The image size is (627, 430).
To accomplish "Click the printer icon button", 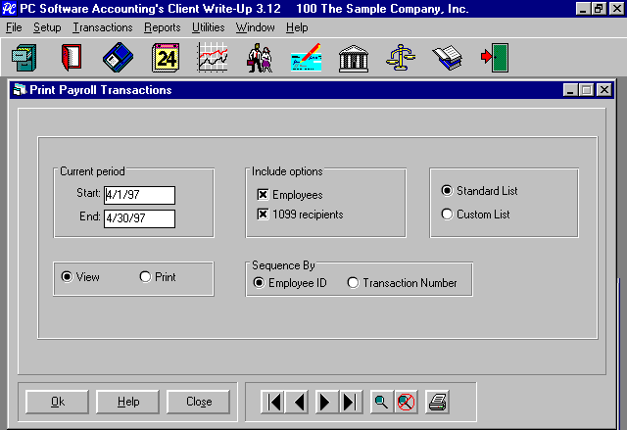I will point(437,402).
